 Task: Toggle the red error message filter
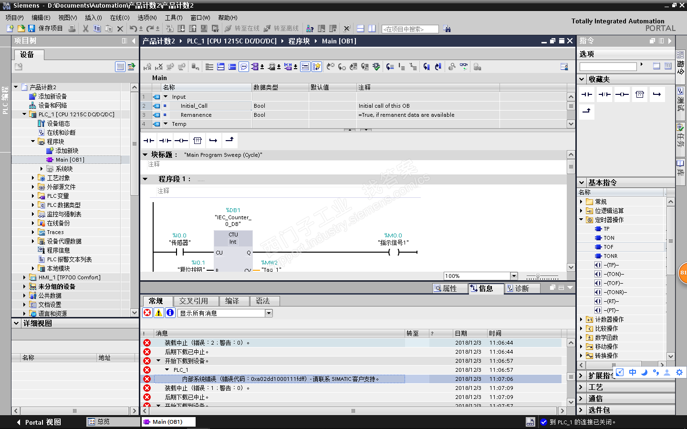(x=147, y=313)
